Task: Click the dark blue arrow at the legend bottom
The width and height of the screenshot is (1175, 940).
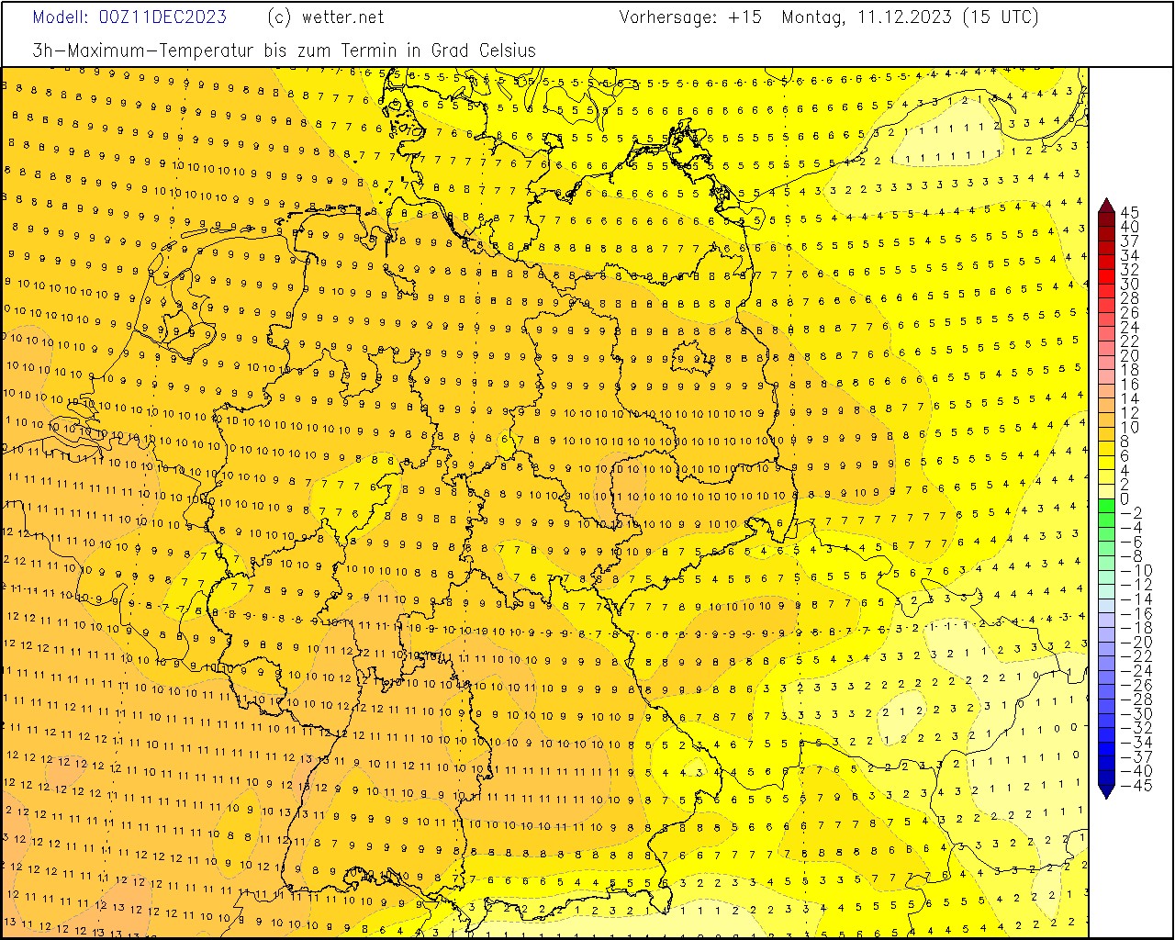Action: pos(1106,790)
